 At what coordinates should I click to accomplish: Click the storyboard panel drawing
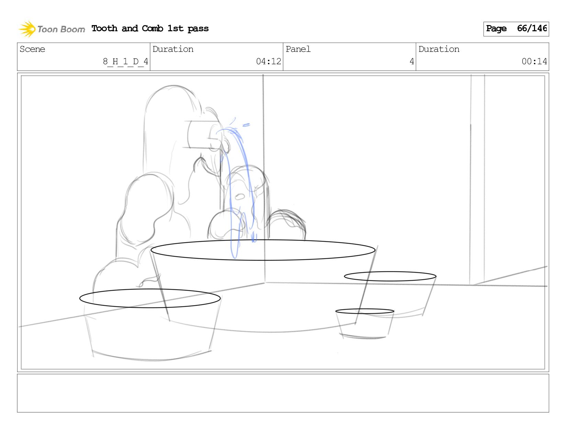[x=283, y=222]
